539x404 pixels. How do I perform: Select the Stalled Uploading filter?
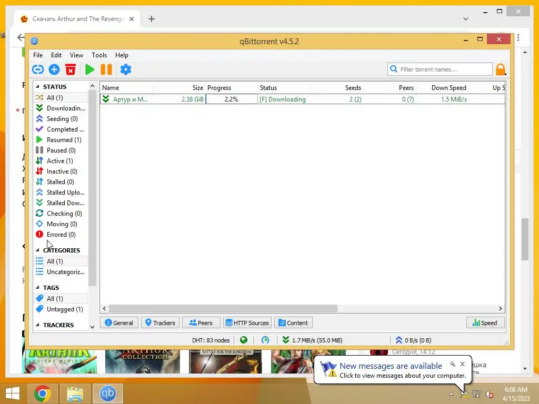pos(61,193)
